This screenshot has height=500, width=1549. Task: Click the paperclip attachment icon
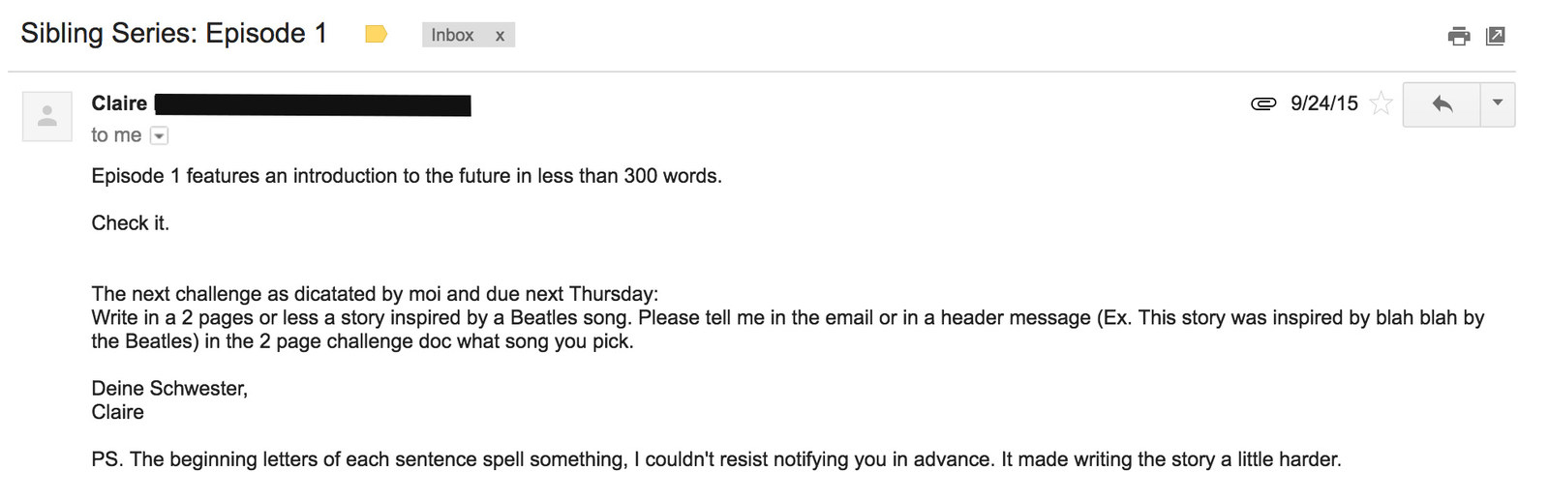click(1263, 103)
